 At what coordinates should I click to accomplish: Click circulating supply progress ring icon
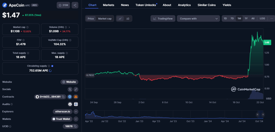point(50,71)
